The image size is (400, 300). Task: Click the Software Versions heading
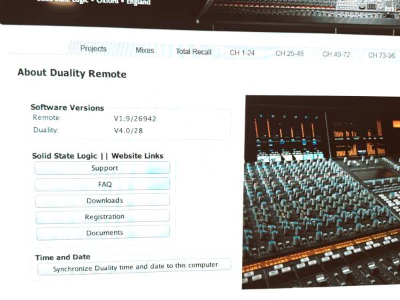tap(67, 107)
